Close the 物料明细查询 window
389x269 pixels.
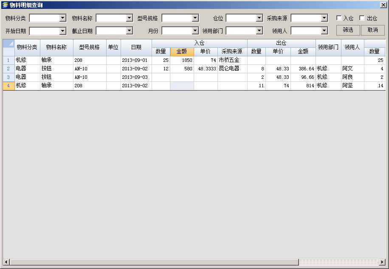point(383,5)
